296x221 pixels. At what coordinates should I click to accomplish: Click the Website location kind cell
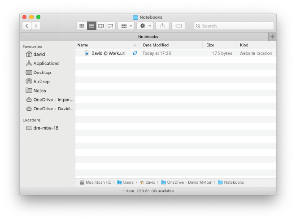coord(256,53)
